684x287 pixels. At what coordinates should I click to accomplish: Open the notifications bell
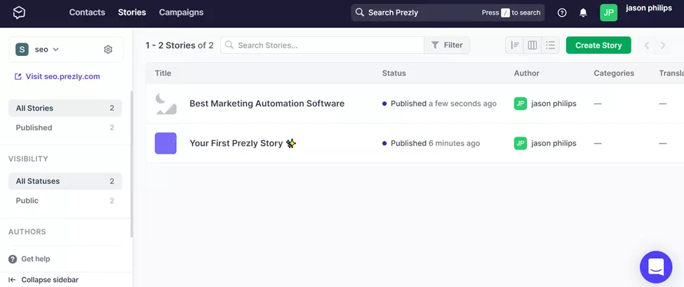click(x=583, y=13)
